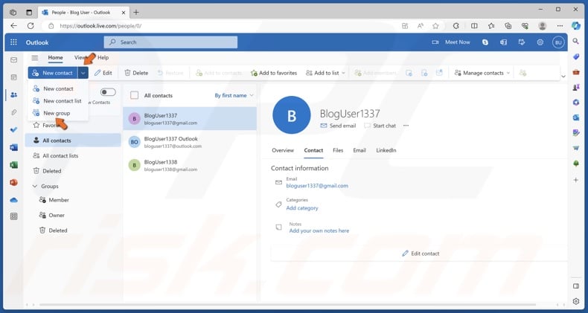Open the Add to list dropdown
This screenshot has height=313, width=588.
325,73
